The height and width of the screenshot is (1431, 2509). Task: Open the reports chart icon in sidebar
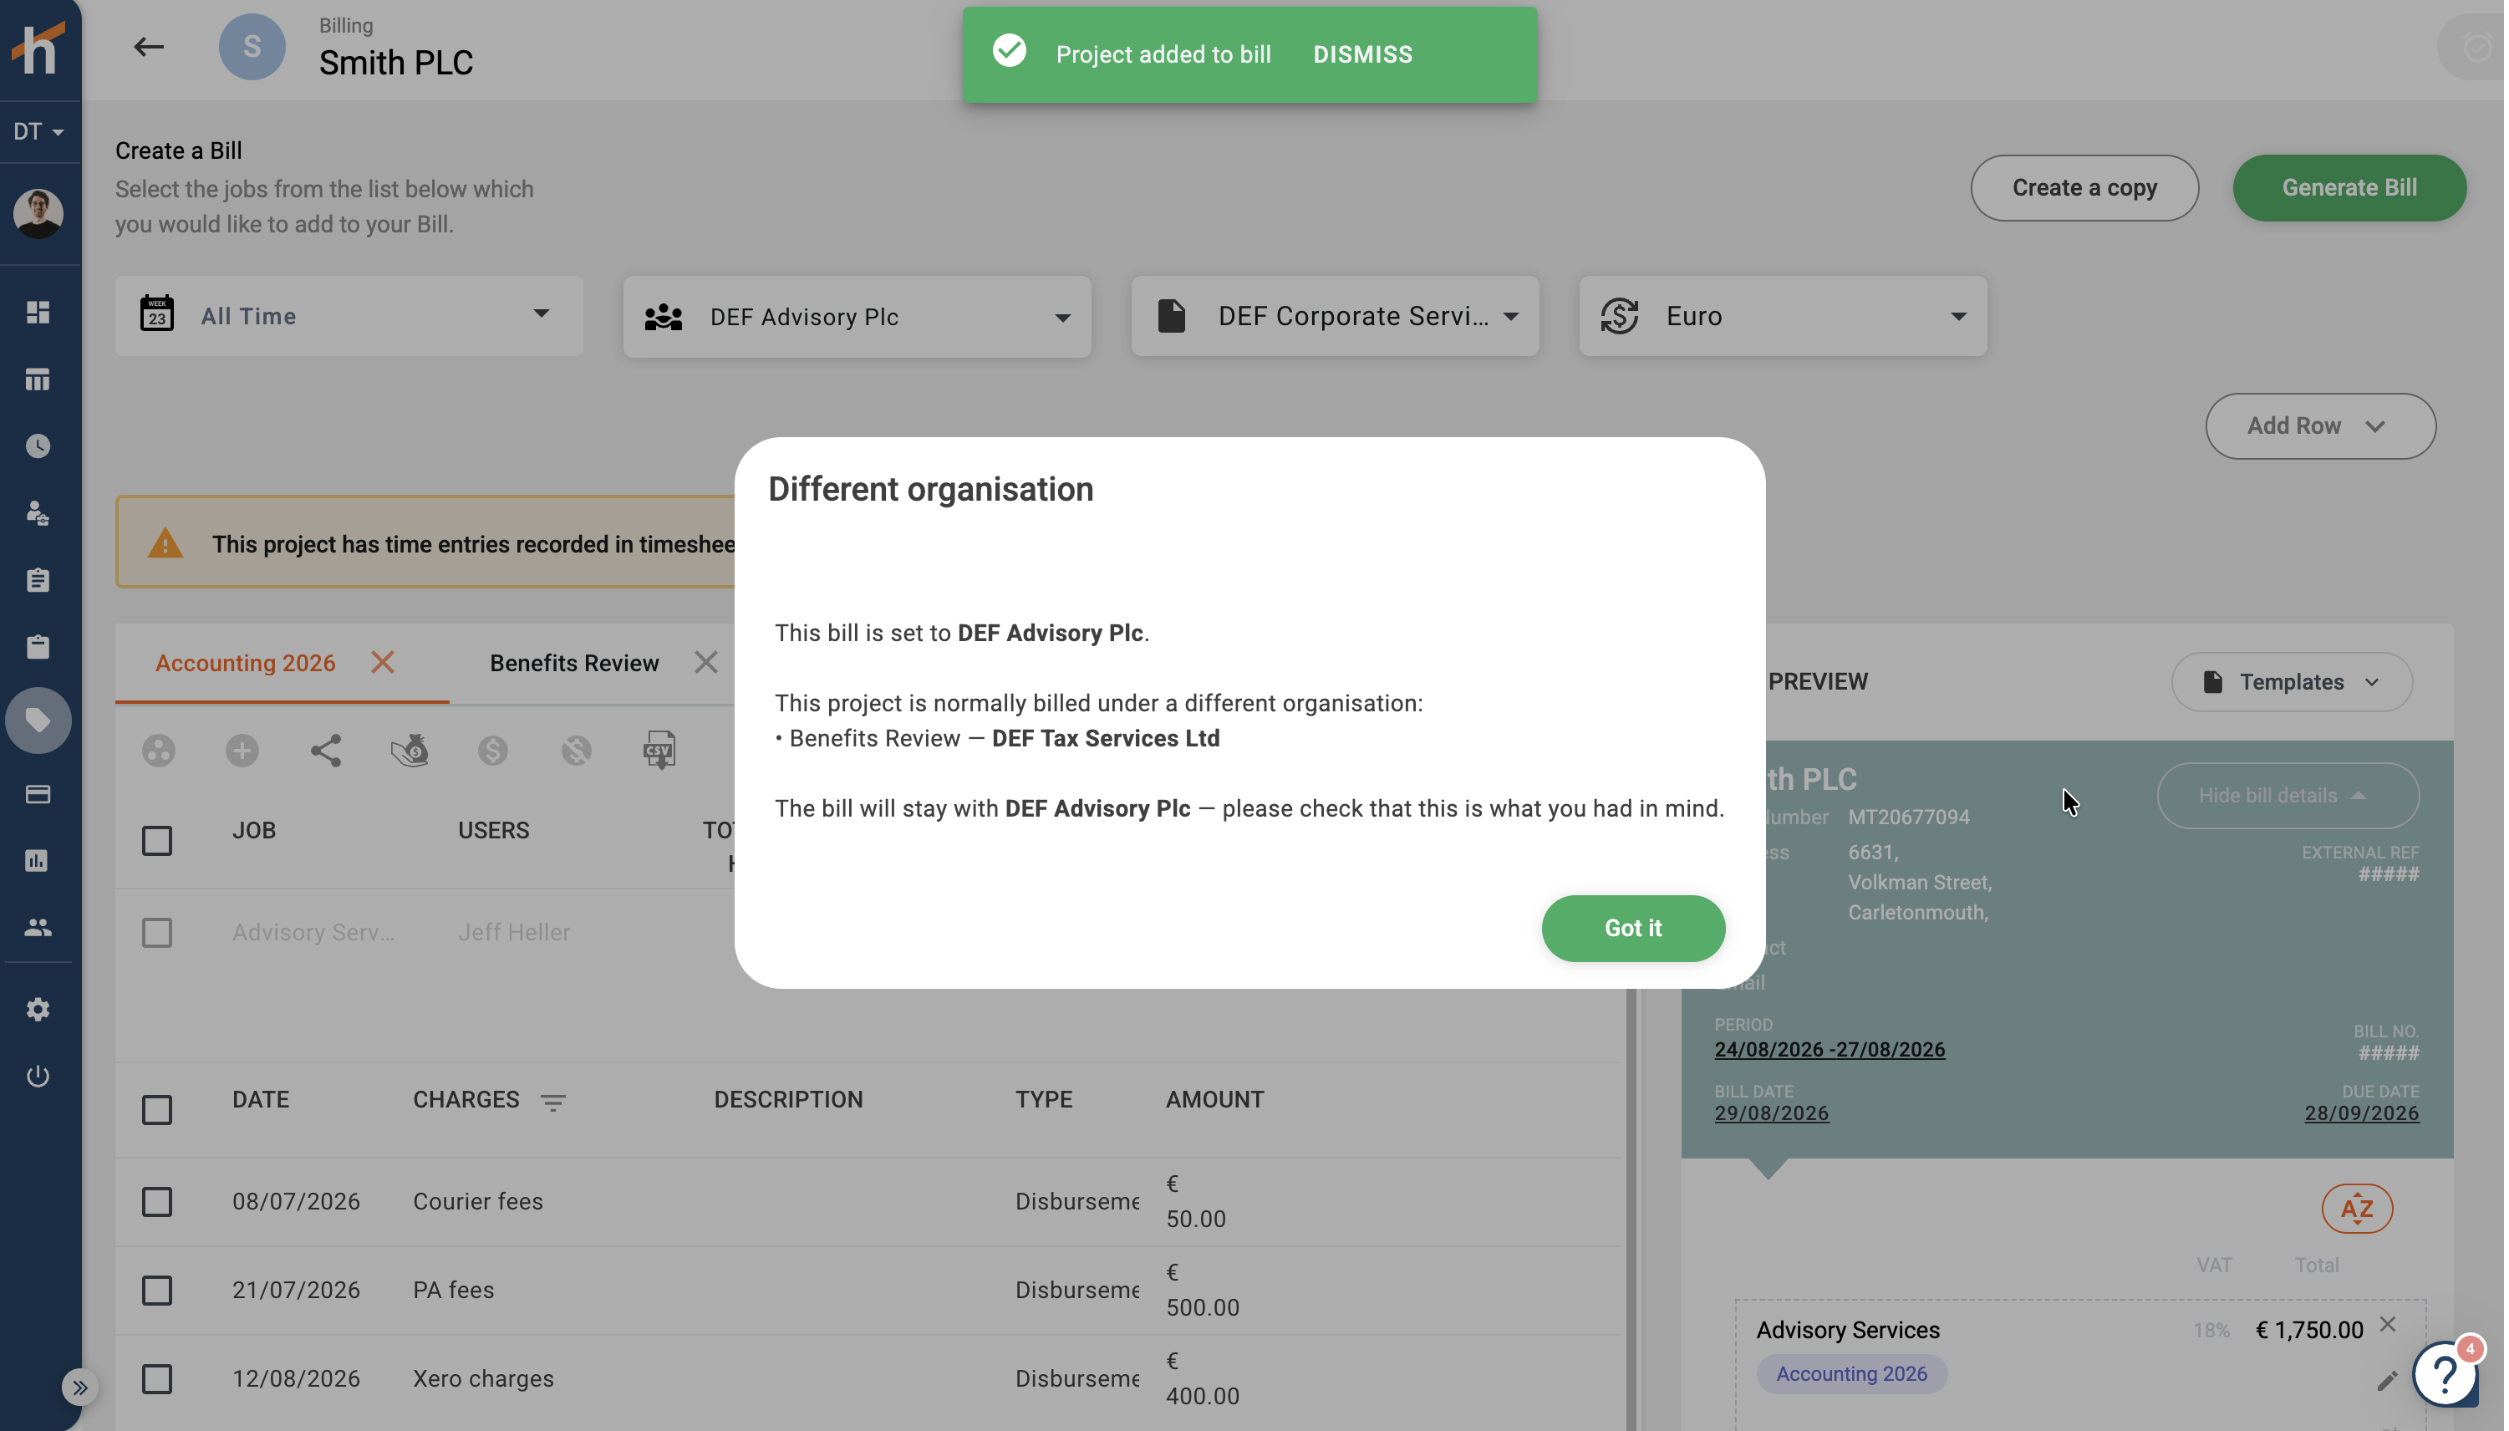(x=38, y=861)
